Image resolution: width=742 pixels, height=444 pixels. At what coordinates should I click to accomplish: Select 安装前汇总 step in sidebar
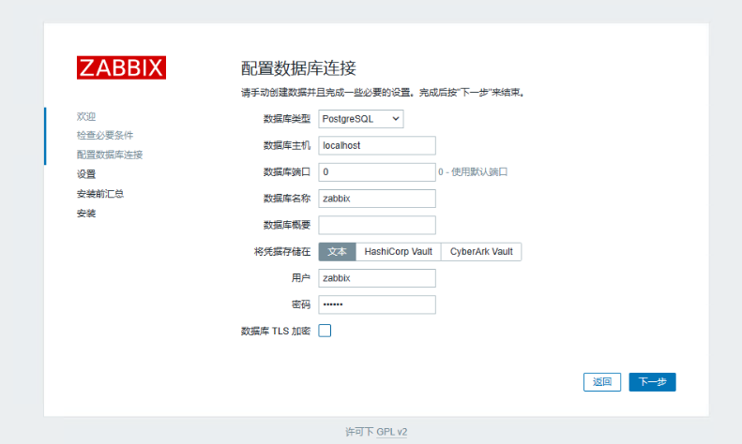100,194
